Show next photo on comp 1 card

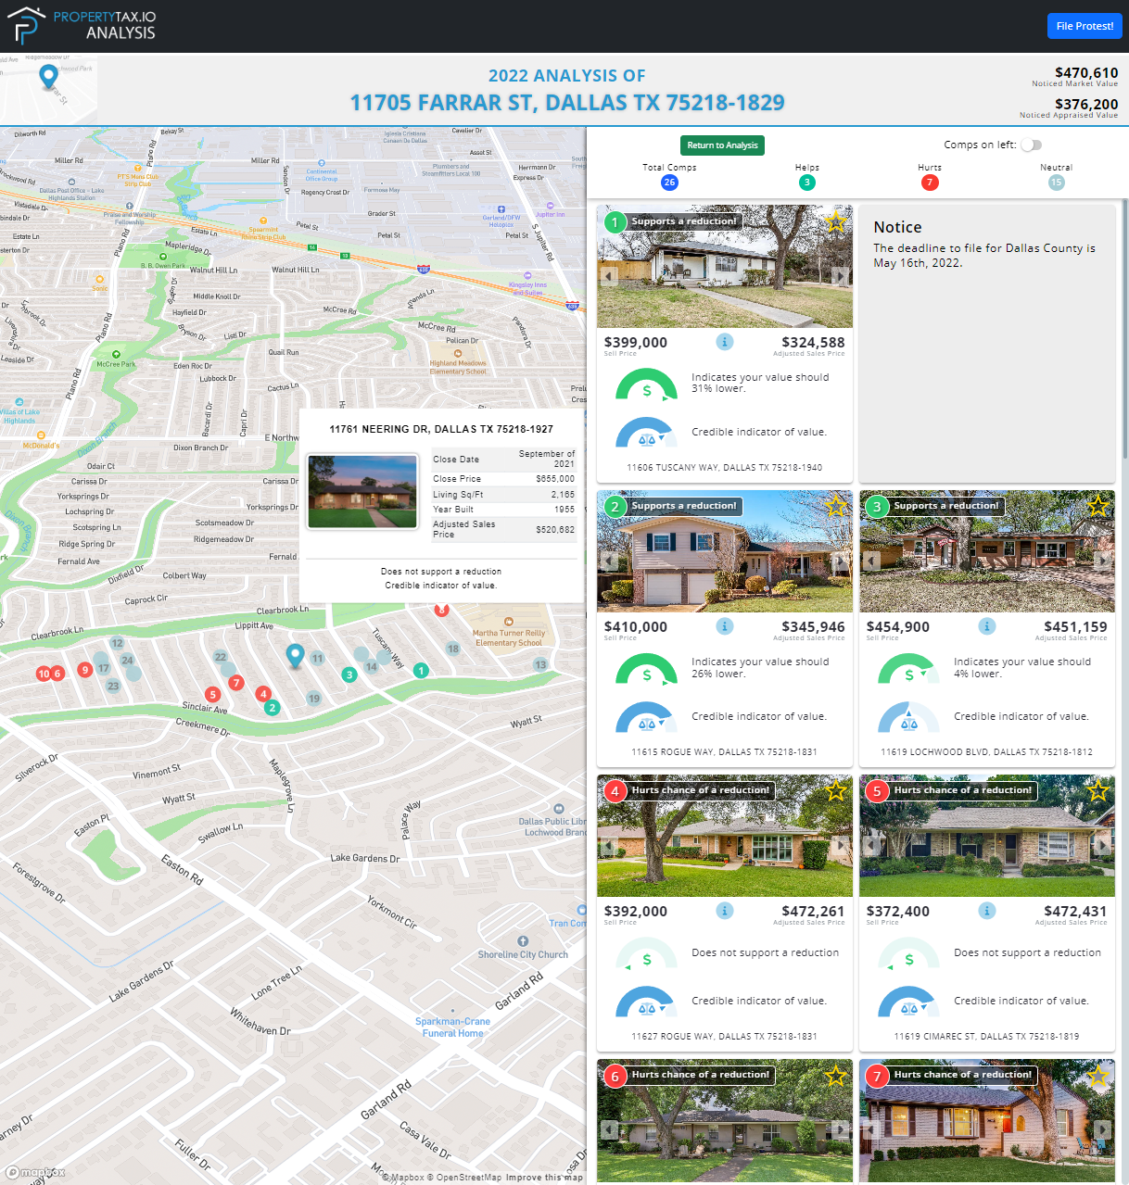tap(840, 276)
